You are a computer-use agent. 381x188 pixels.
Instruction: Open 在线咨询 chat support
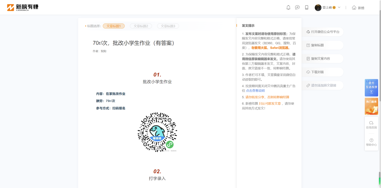click(x=371, y=125)
